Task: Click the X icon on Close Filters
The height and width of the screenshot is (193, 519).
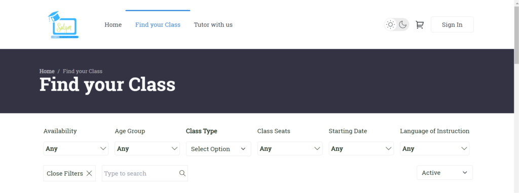Action: pos(89,173)
